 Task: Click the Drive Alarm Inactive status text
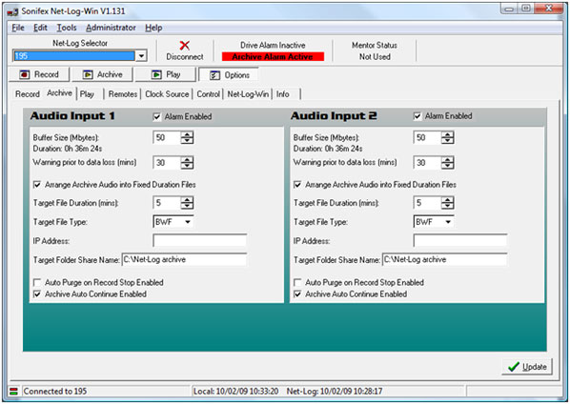point(273,46)
